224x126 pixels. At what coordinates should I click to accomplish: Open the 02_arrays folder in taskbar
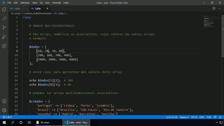point(48,122)
